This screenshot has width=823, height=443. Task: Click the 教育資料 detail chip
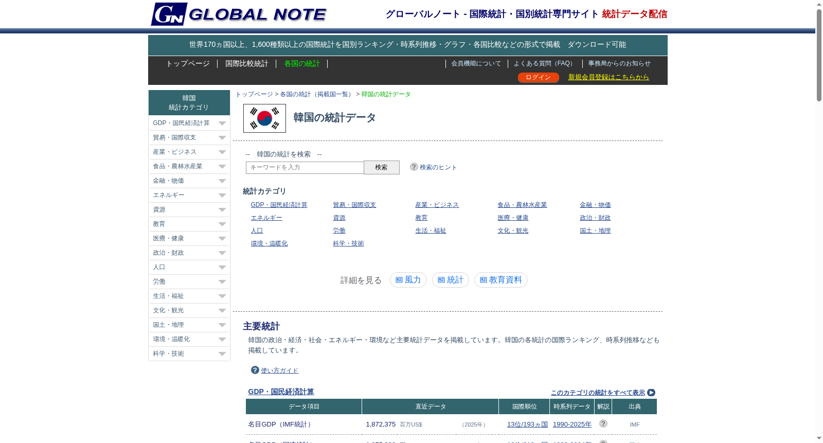(501, 280)
